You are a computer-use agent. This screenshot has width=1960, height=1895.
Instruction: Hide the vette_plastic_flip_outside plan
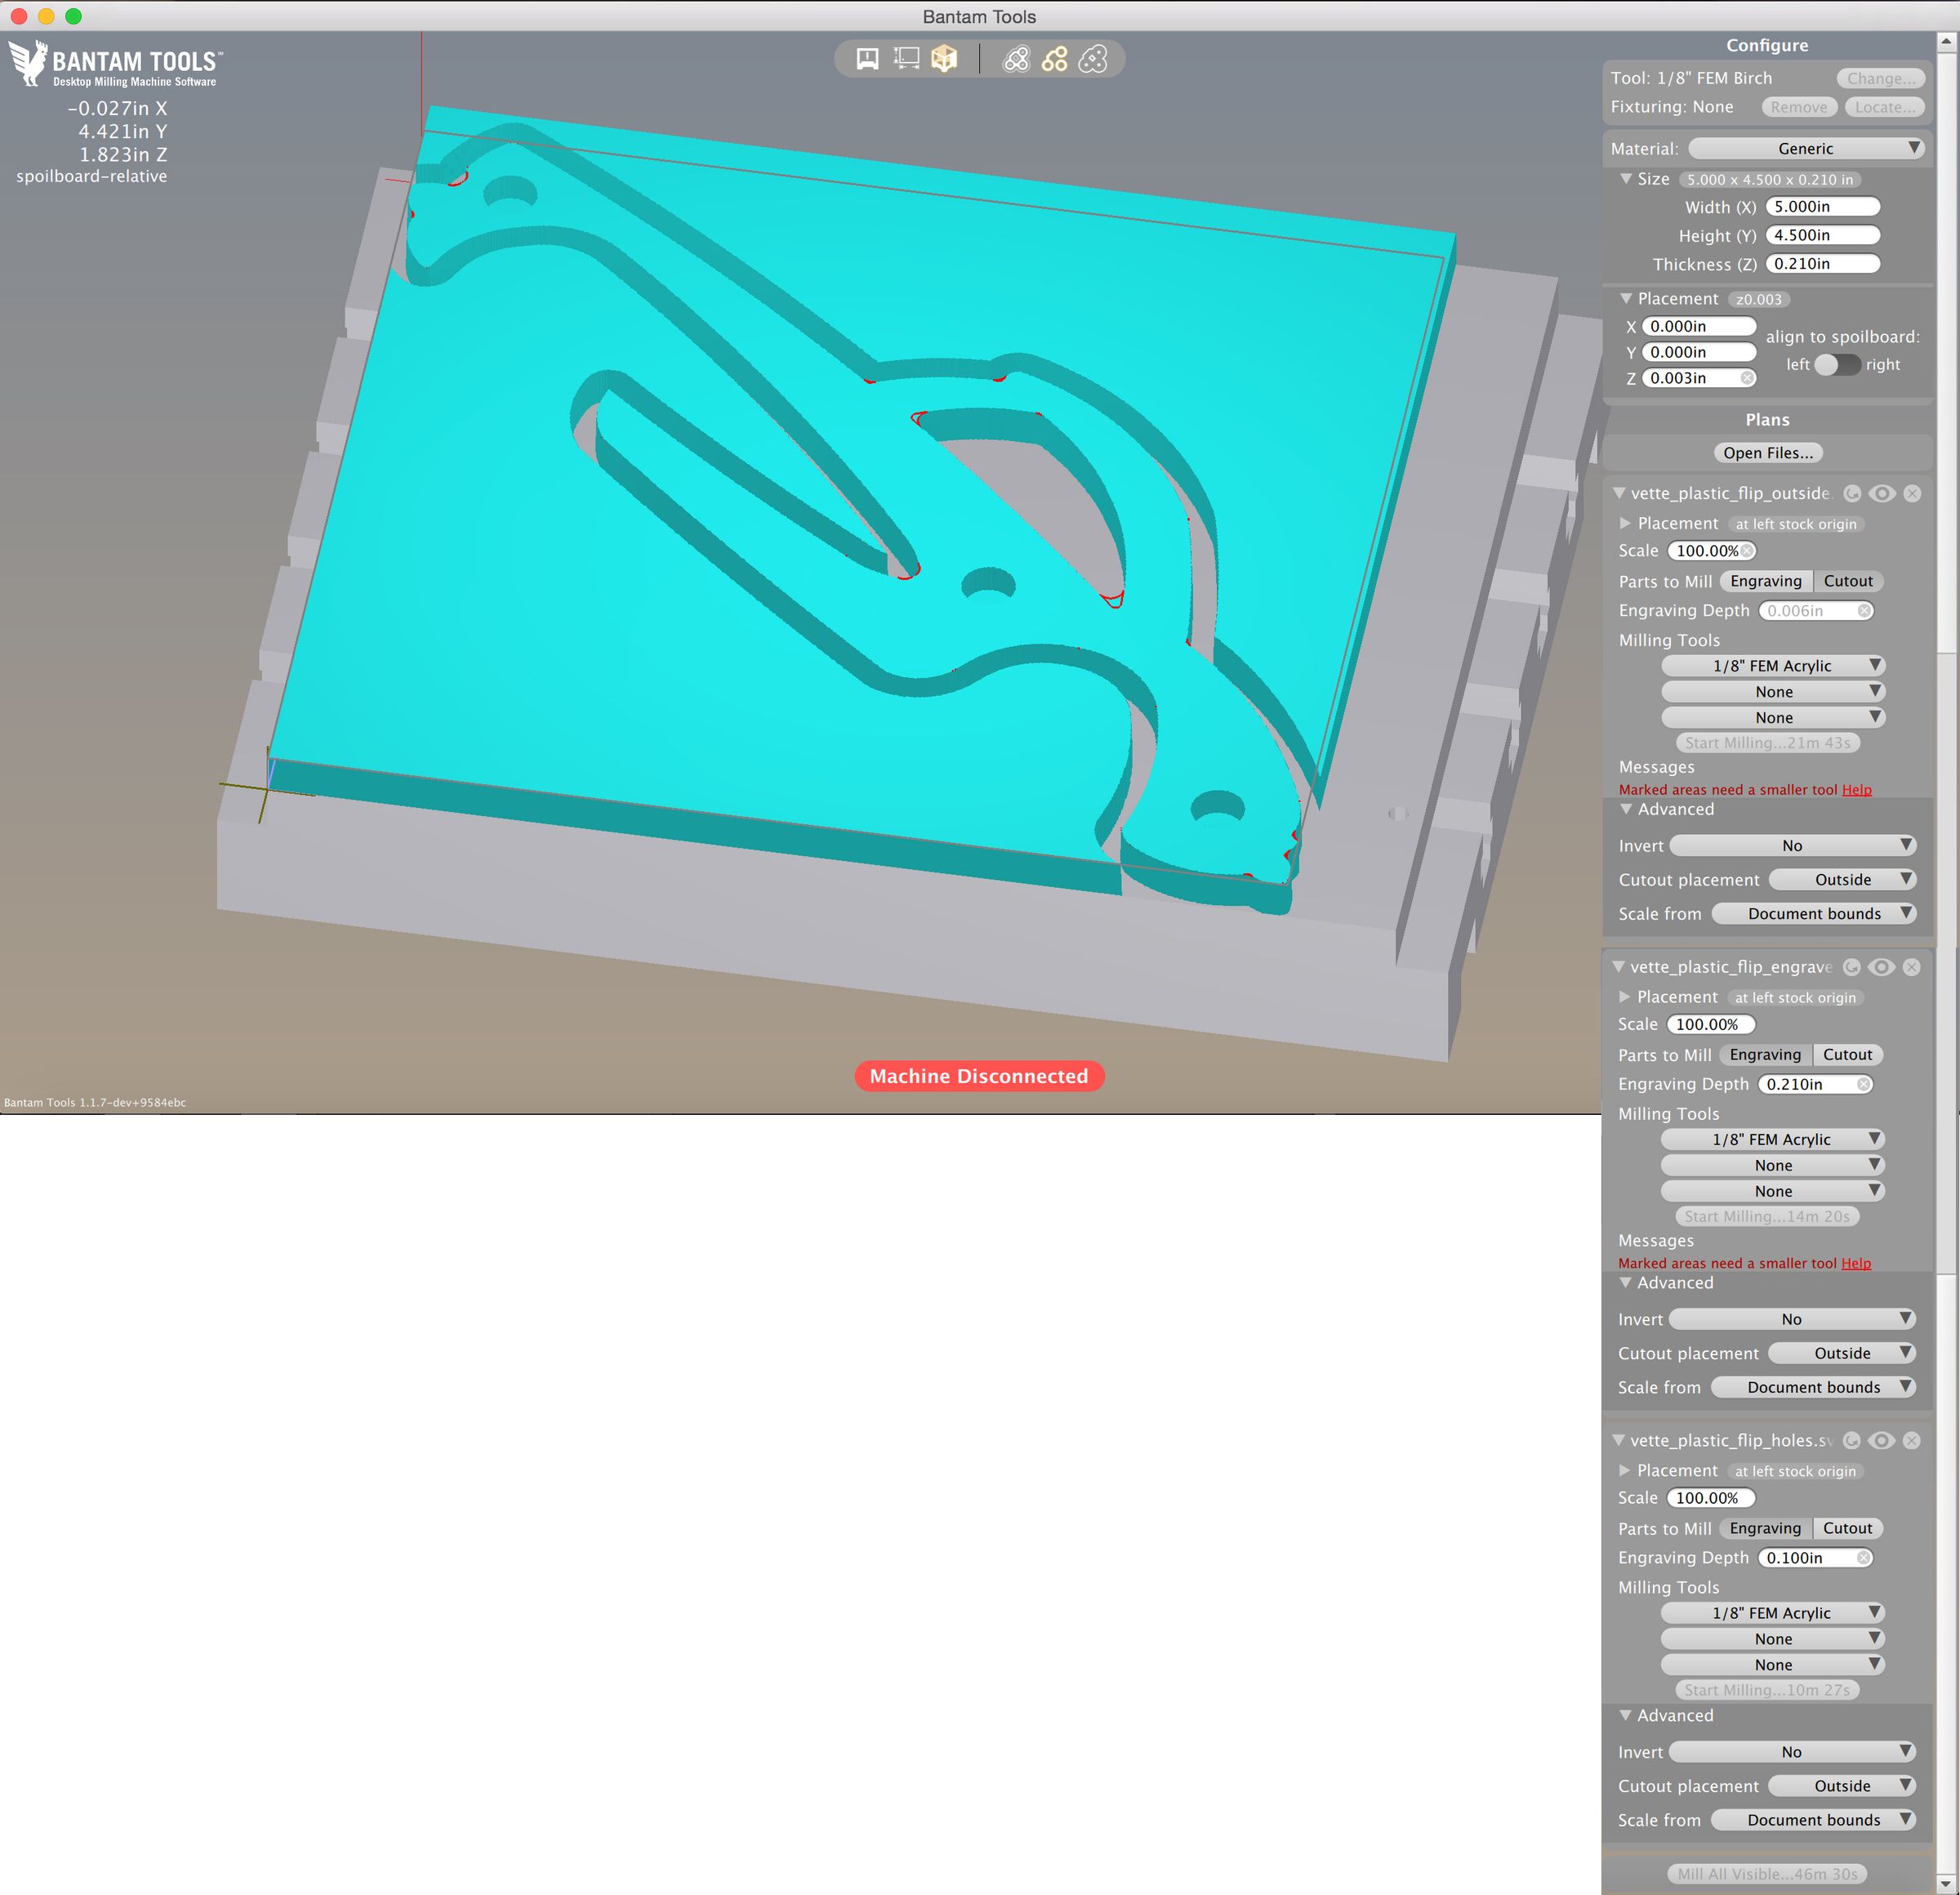coord(1882,493)
